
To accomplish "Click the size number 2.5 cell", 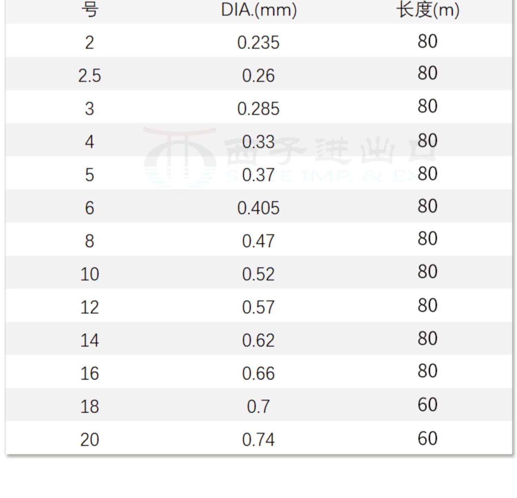I will point(90,76).
